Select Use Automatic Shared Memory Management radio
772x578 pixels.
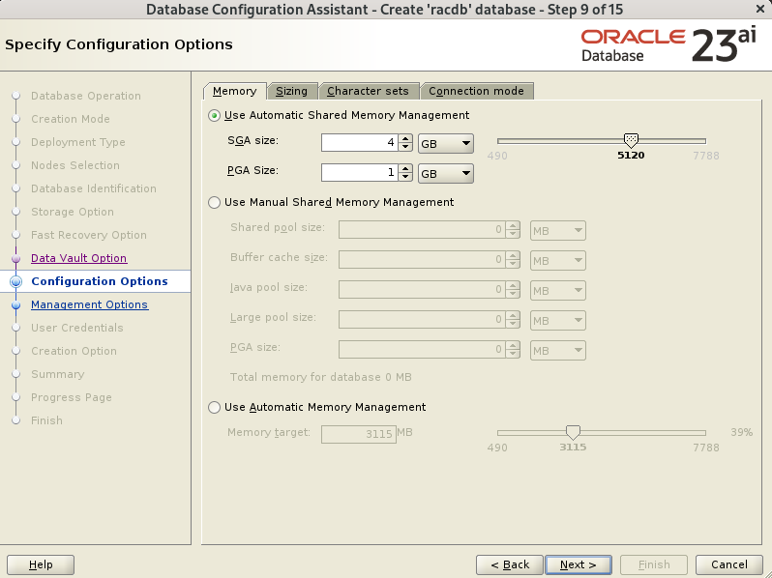(x=214, y=116)
